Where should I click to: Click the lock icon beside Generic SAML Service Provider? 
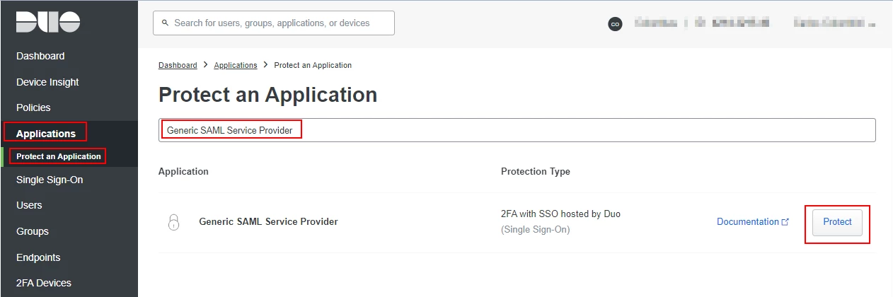point(174,221)
